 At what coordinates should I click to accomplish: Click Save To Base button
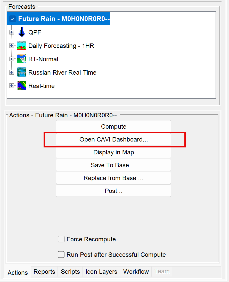pyautogui.click(x=113, y=165)
